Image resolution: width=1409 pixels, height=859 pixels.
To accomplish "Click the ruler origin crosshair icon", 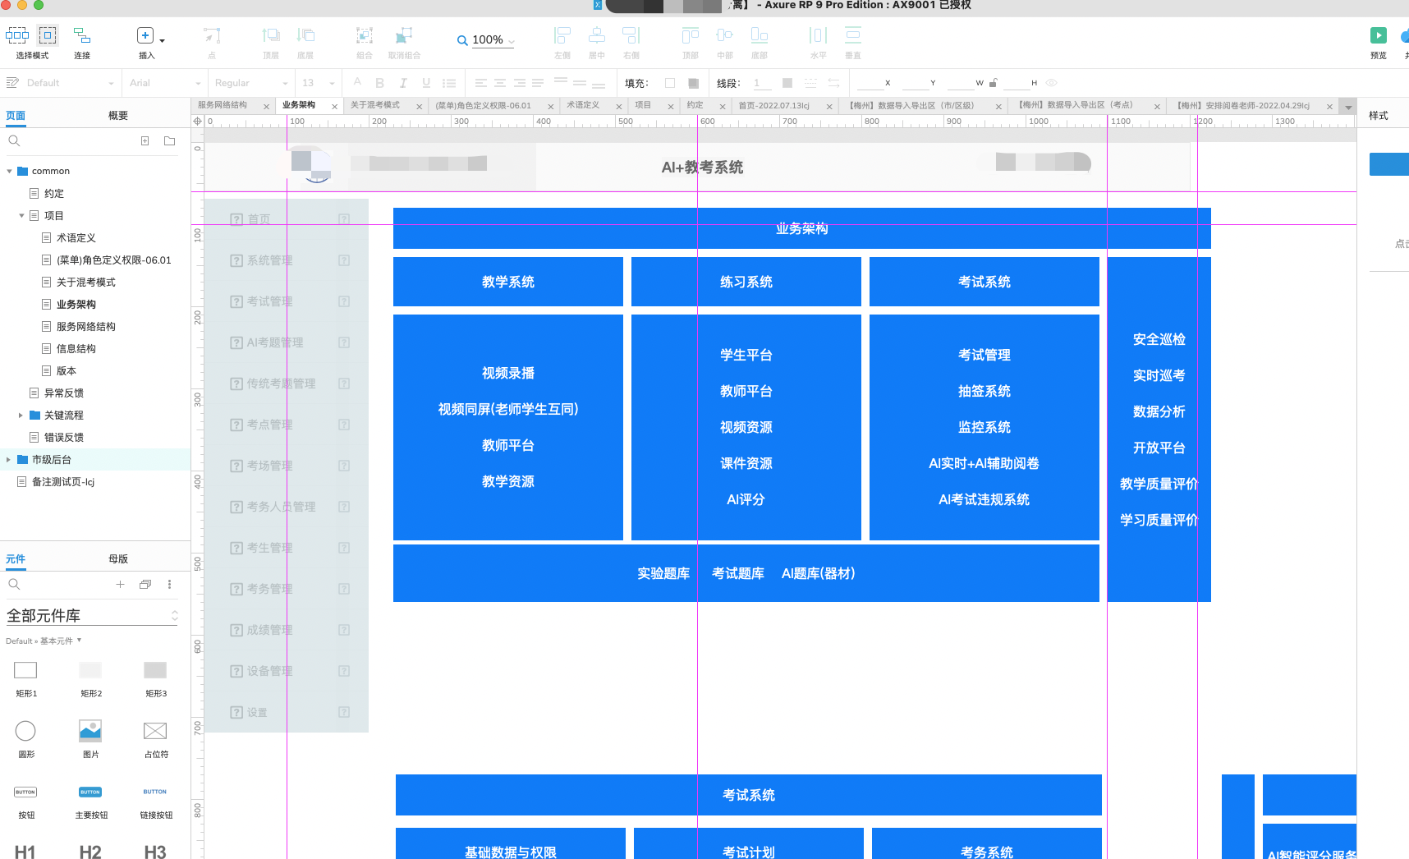I will coord(197,121).
